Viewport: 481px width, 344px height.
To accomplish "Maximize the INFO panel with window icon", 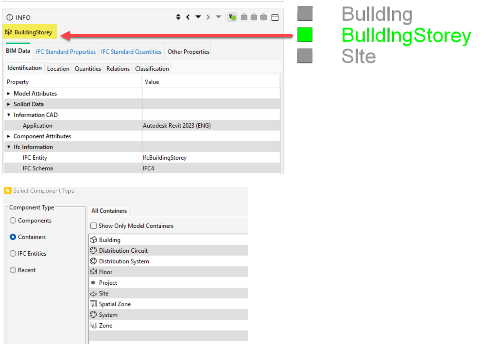I will tap(275, 17).
